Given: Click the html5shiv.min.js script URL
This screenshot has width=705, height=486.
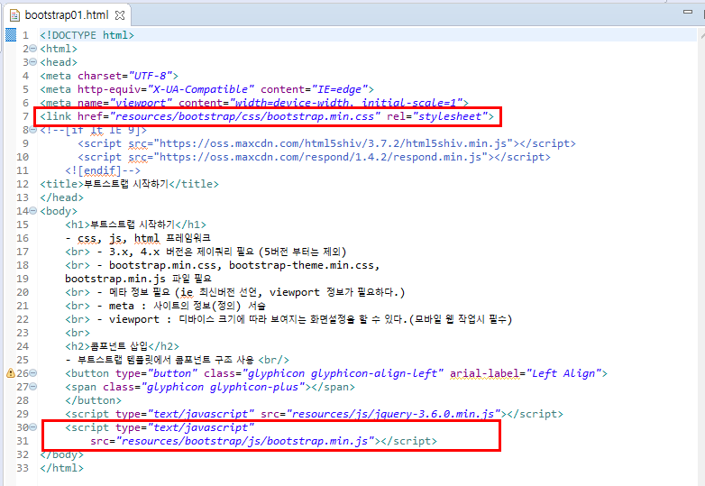Looking at the screenshot, I should pos(334,143).
